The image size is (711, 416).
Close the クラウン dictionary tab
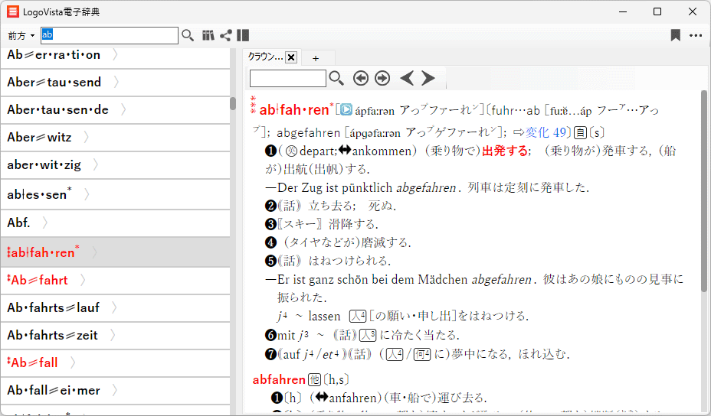(x=291, y=57)
